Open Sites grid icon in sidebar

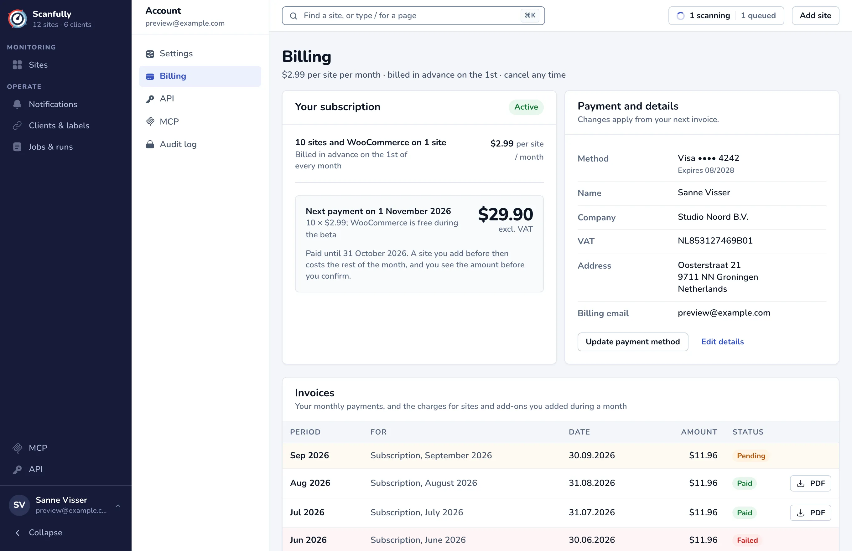17,65
